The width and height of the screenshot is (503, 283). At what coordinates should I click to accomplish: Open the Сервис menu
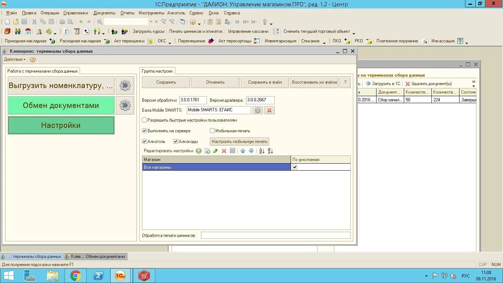pos(197,13)
